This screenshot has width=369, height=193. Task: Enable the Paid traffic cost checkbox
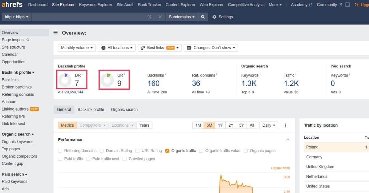[88, 159]
